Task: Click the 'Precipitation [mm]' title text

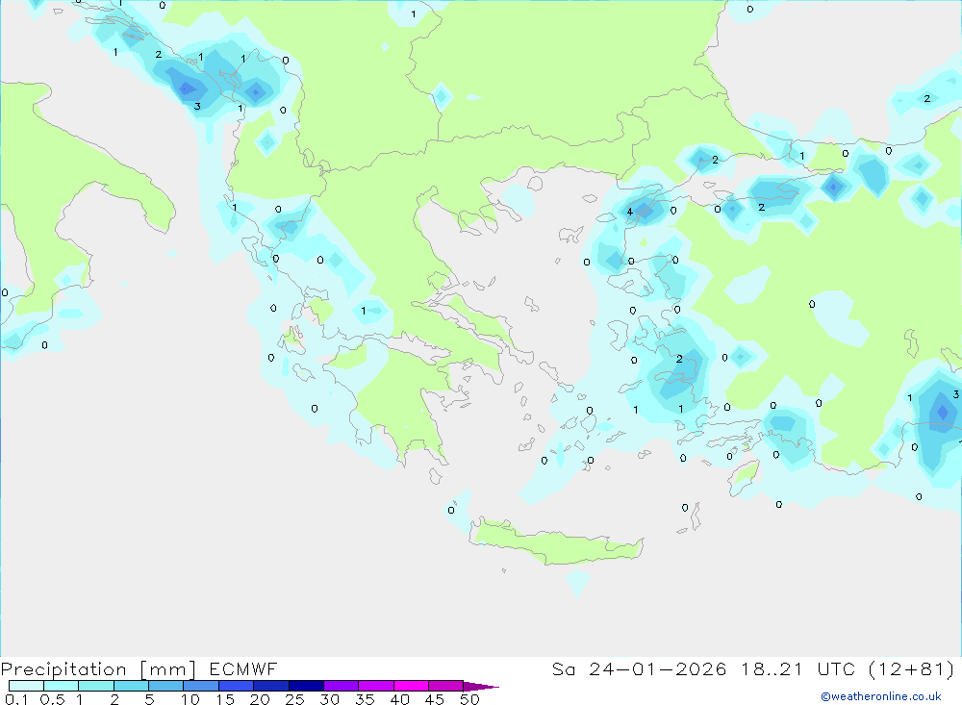Action: 98,669
